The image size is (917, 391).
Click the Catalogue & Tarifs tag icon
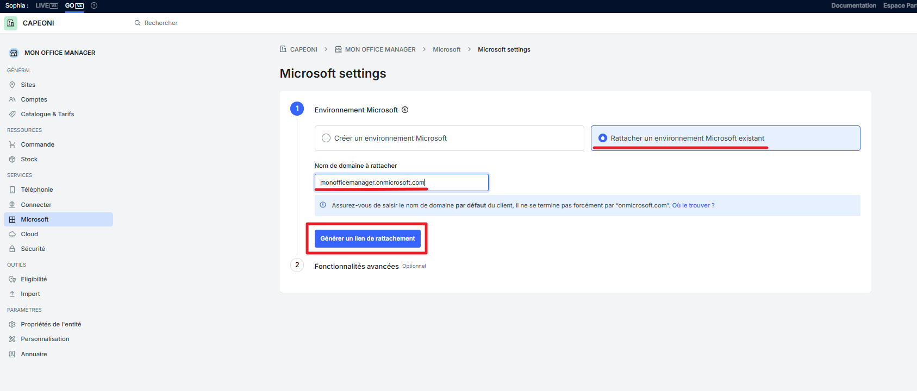click(12, 114)
